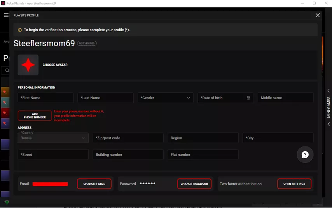Focus the Zip/post code field
332x208 pixels.
(128, 138)
